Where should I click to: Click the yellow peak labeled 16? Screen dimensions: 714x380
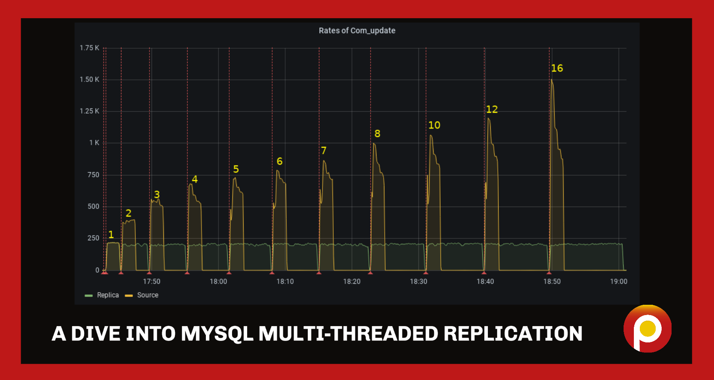tap(557, 68)
